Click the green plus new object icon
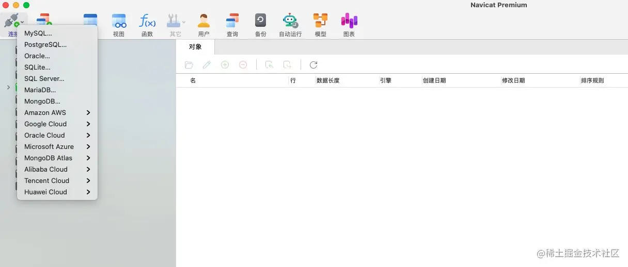 (x=225, y=65)
